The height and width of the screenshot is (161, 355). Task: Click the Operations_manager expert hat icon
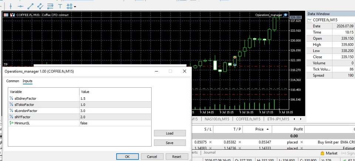click(285, 15)
